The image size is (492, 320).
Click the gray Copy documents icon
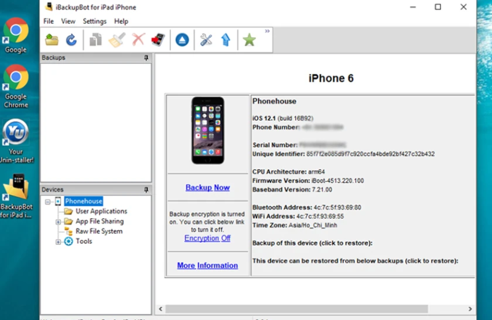95,40
